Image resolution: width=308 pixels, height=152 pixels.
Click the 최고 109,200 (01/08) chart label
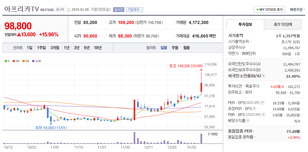186,66
